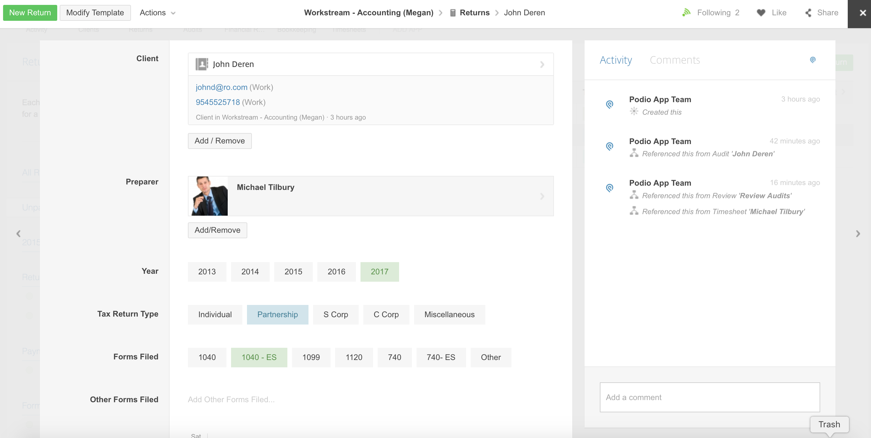Switch to the Comments tab
Viewport: 871px width, 438px height.
[x=675, y=60]
